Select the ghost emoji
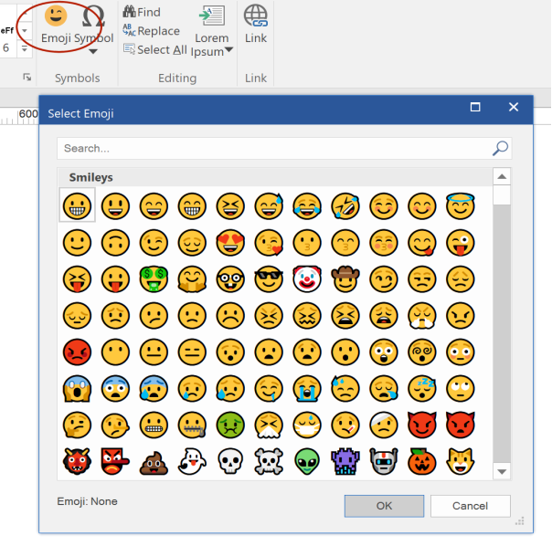The width and height of the screenshot is (552, 546). (x=192, y=462)
